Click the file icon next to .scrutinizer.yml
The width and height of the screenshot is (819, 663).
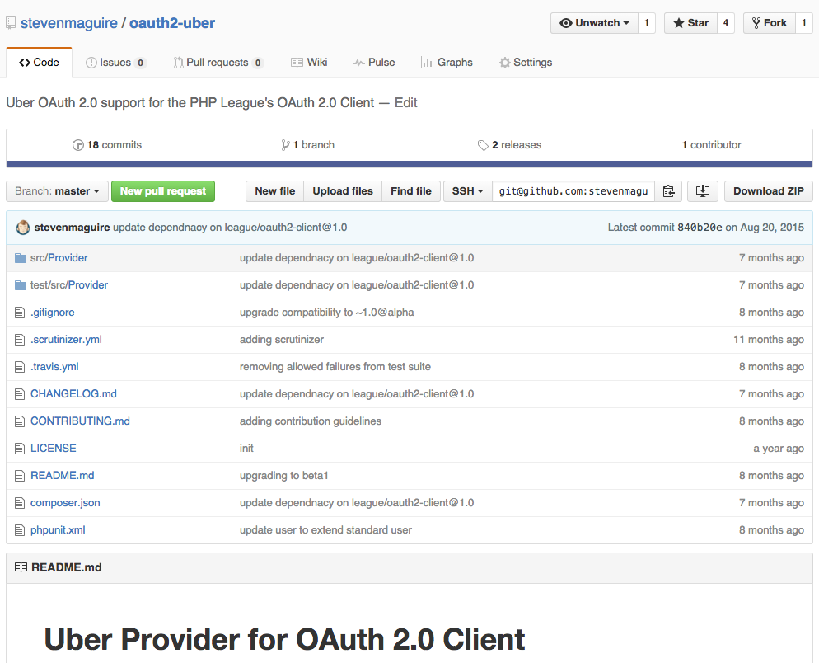pyautogui.click(x=20, y=340)
